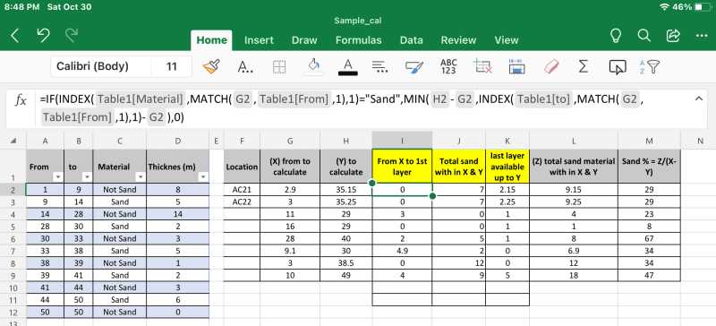
Task: Select cell 6.9 in column L
Action: tap(574, 251)
